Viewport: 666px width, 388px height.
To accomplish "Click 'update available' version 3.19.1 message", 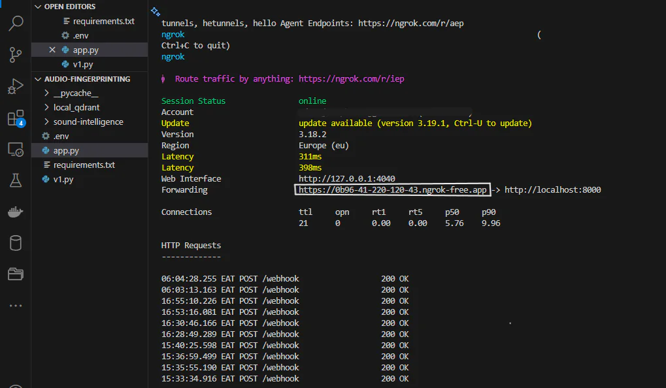I will pyautogui.click(x=415, y=123).
